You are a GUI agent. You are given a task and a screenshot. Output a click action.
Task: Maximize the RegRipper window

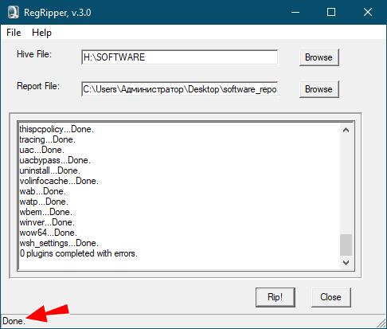pos(331,12)
